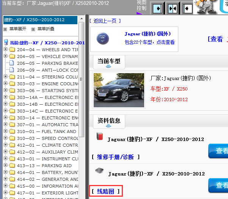Screen dimensions: 228x199
Task: Open 303-14 Electronic Engine Controls row
Action: click(x=47, y=118)
